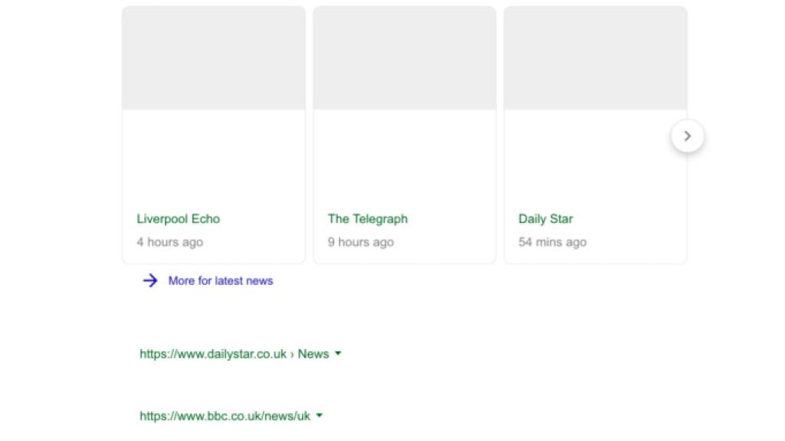Open the dropdown arrow next to bbc.co.uk URL
Viewport: 785px width, 441px height.
(319, 416)
